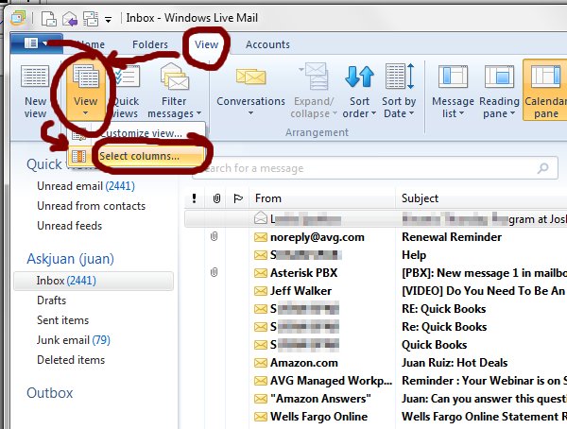This screenshot has height=429, width=567.
Task: Click attachment paperclip on noreply@avg.com row
Action: 215,237
